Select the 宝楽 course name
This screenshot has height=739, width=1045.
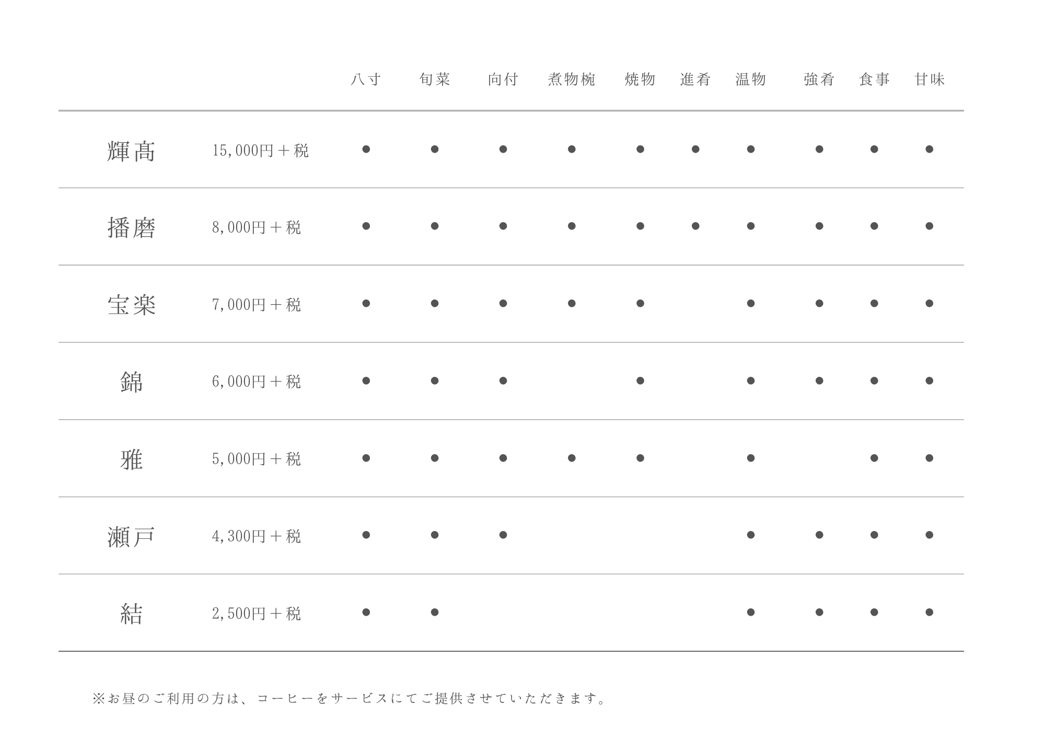[x=131, y=305]
